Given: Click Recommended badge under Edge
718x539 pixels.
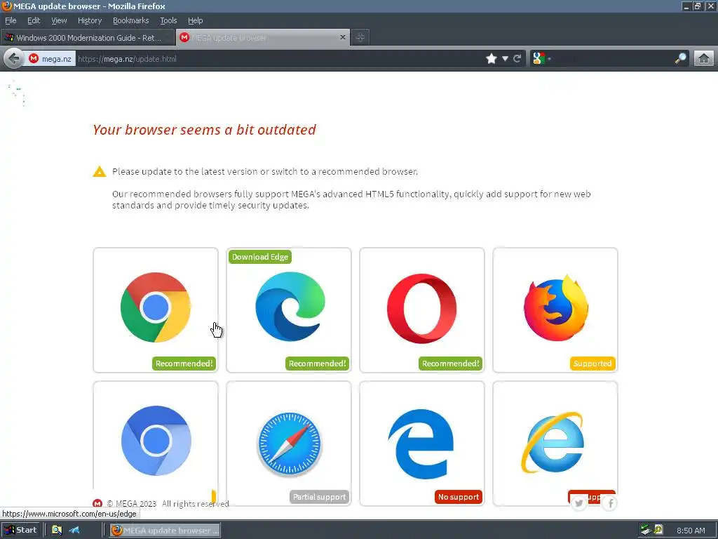Looking at the screenshot, I should (x=317, y=364).
